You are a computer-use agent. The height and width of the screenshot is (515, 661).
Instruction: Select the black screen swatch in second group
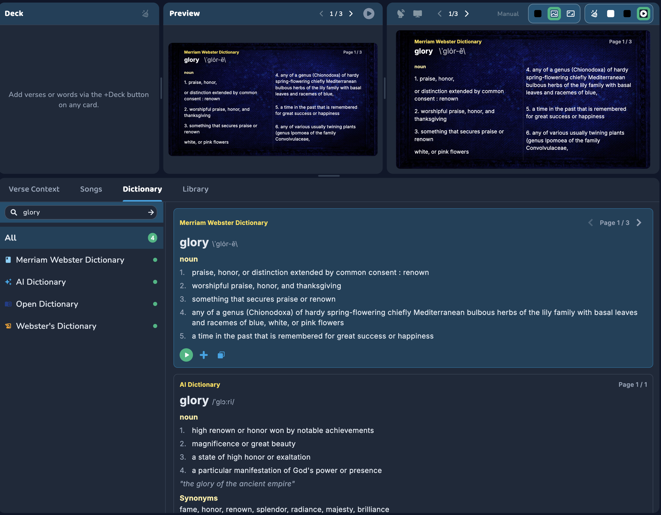tap(627, 14)
